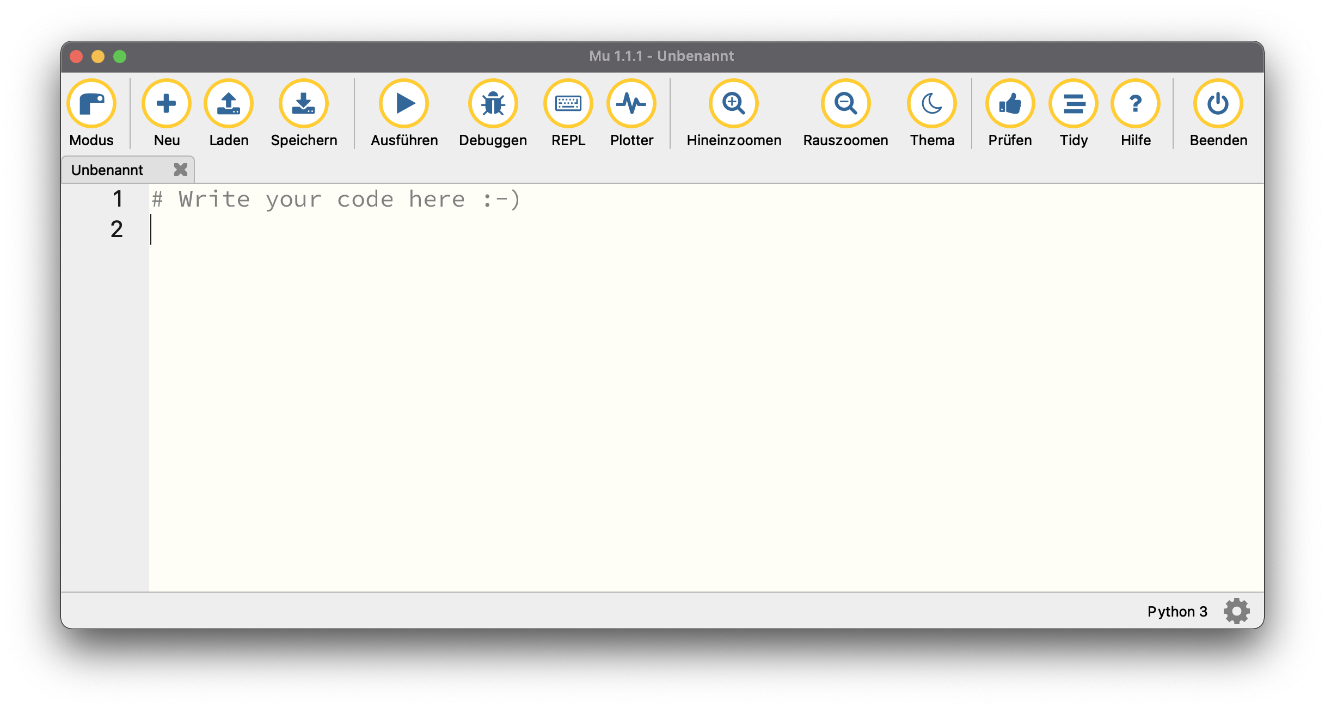Open settings with the gear icon
The image size is (1325, 709).
point(1236,611)
